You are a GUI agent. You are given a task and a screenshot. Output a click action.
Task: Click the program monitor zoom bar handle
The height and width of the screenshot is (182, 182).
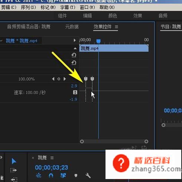point(163,125)
